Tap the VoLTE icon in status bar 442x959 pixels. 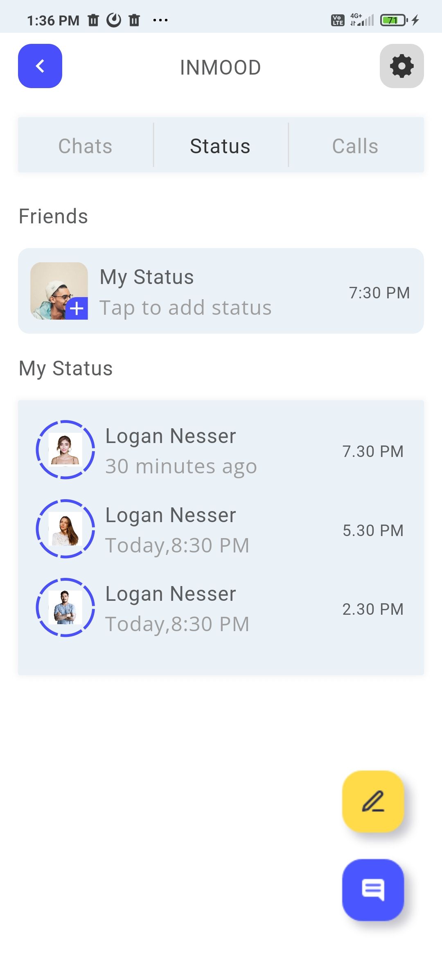click(x=338, y=20)
